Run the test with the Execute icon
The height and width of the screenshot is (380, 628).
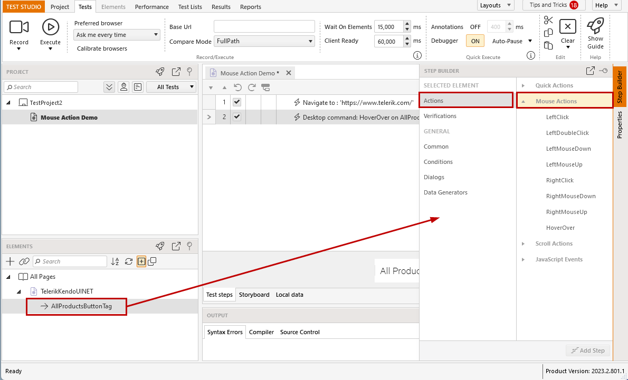51,27
